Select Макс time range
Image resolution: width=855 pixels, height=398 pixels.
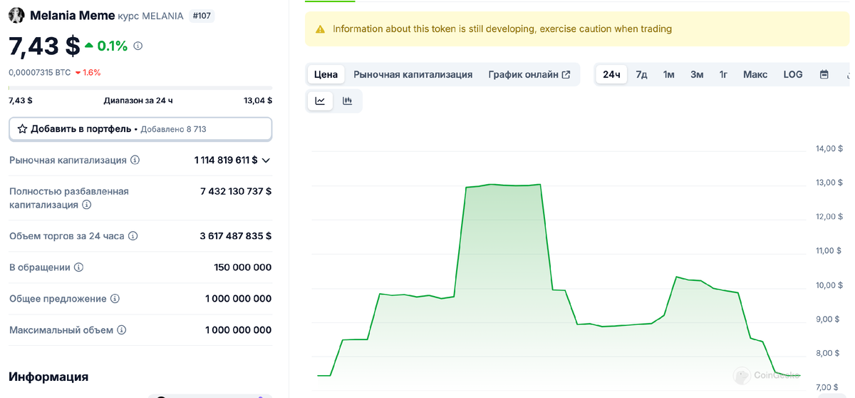click(755, 74)
